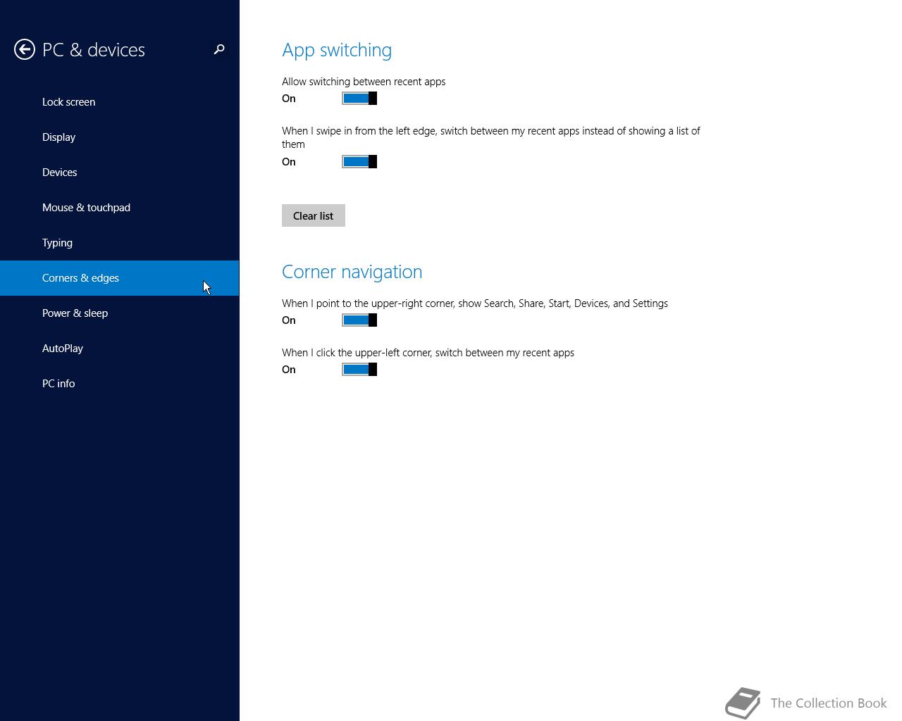Click the Clear list button
Screen dimensions: 902x721
click(314, 215)
